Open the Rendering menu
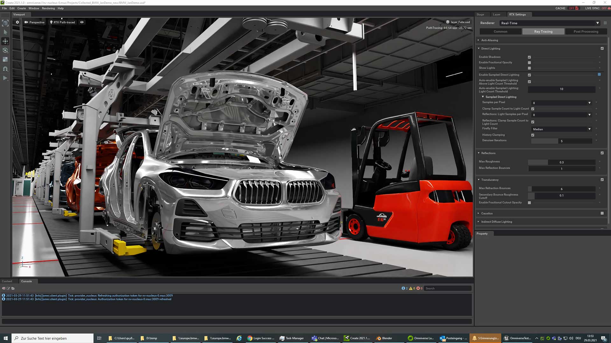Image resolution: width=611 pixels, height=343 pixels. click(48, 8)
